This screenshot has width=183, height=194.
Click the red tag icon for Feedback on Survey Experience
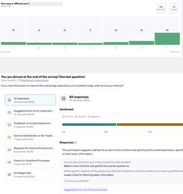9,125
